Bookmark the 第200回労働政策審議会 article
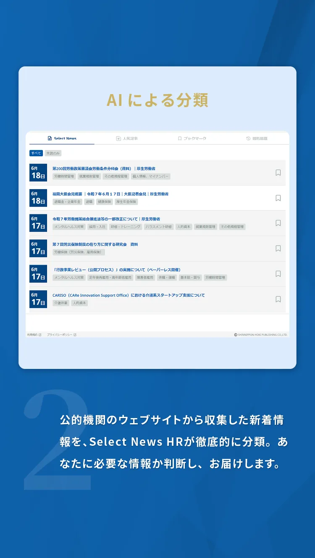315x558 pixels. pyautogui.click(x=278, y=172)
